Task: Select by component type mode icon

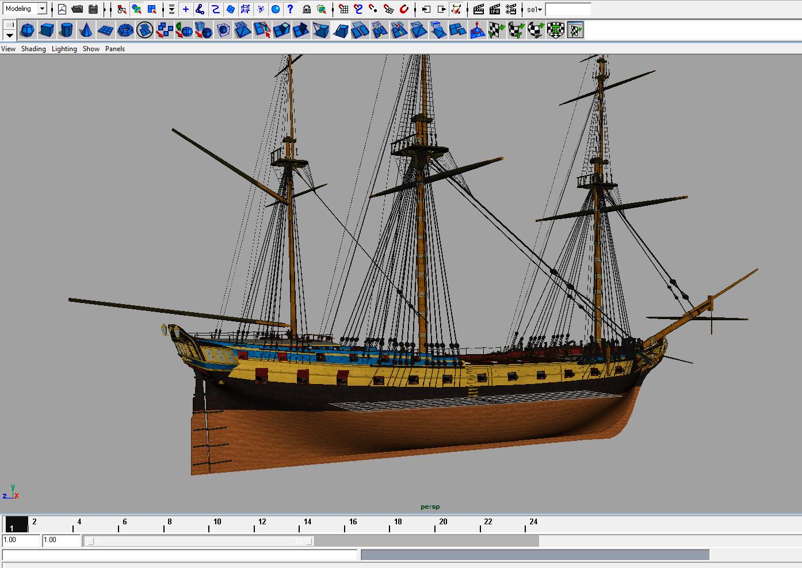Action: point(152,9)
